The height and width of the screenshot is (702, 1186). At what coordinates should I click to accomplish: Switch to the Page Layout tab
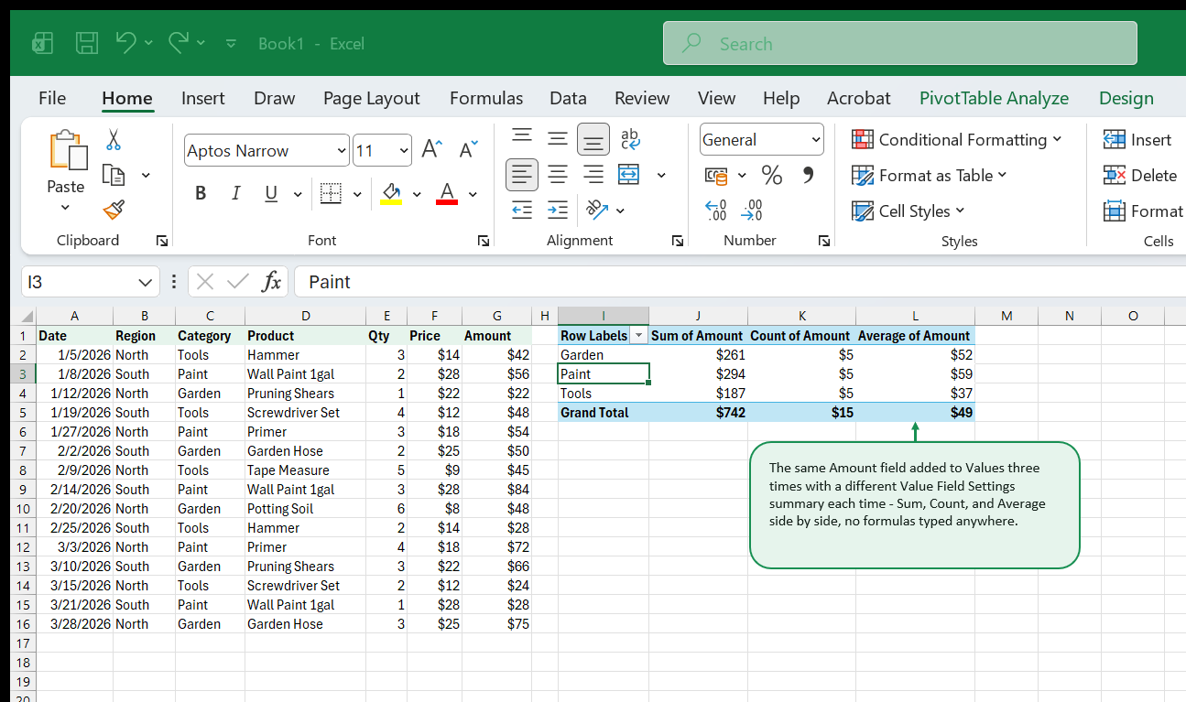[x=371, y=98]
